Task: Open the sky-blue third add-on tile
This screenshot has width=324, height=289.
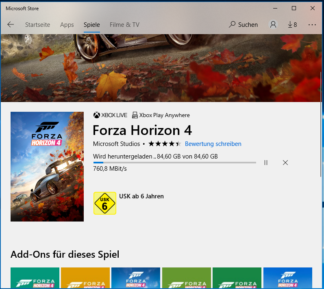Action: click(x=136, y=278)
